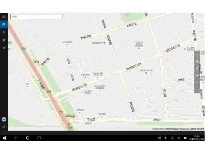Toggle the map tilt control

pos(197,61)
